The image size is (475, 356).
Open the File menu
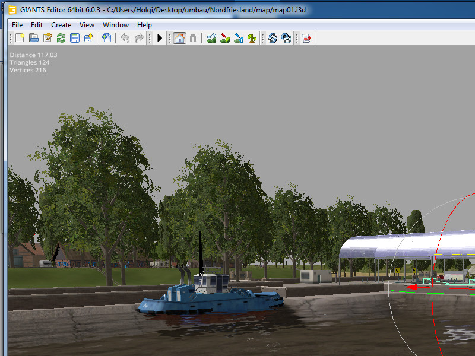click(17, 25)
